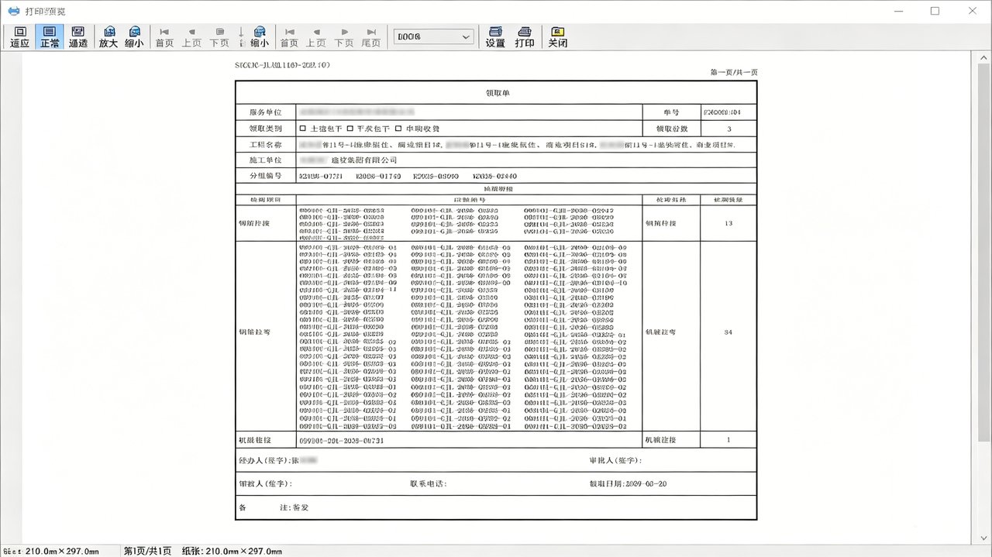The width and height of the screenshot is (992, 557).
Task: Click the 单号 label cell
Action: click(671, 112)
